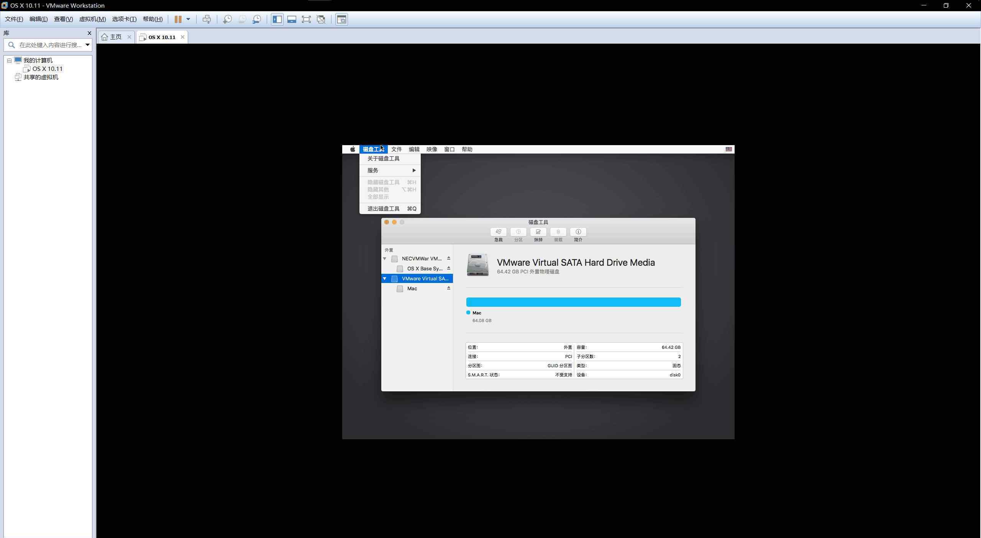
Task: Open the snapshot manager icon
Action: point(257,19)
